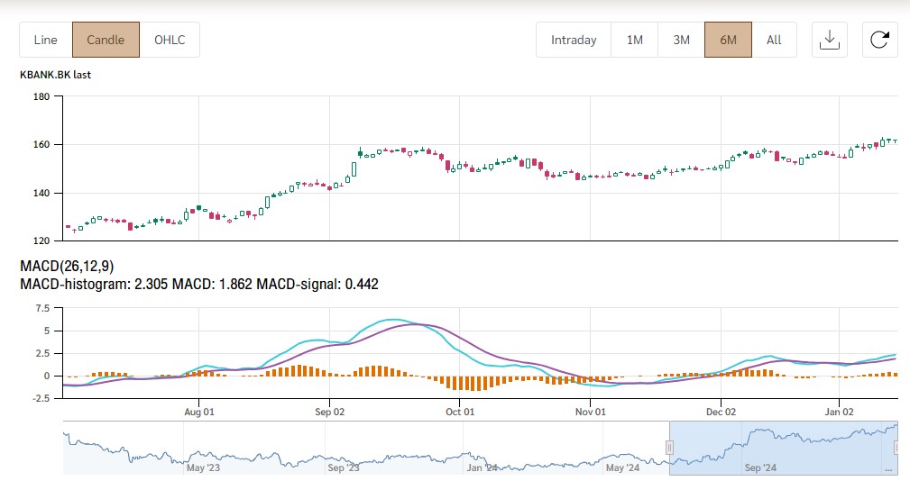The height and width of the screenshot is (499, 910).
Task: Click the May '23 area in the navigator
Action: pos(203,467)
